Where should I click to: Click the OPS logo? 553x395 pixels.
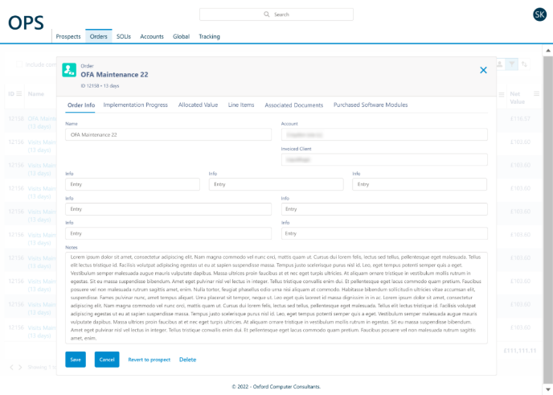tap(26, 23)
